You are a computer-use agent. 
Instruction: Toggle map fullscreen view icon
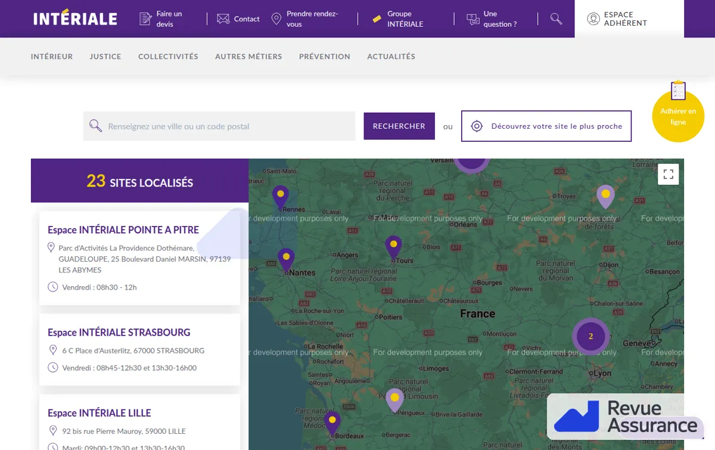coord(669,174)
